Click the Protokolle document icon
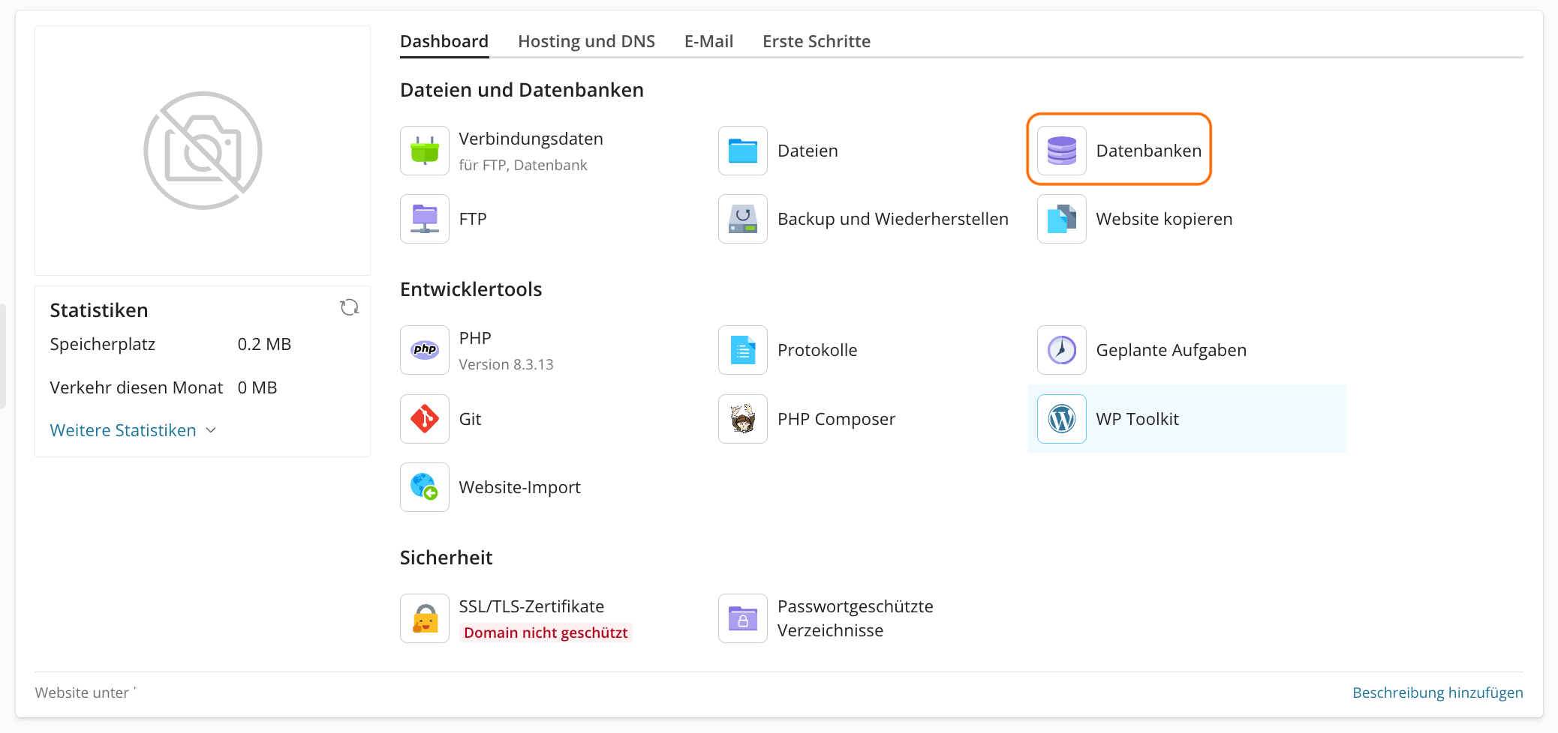The image size is (1558, 733). click(743, 350)
